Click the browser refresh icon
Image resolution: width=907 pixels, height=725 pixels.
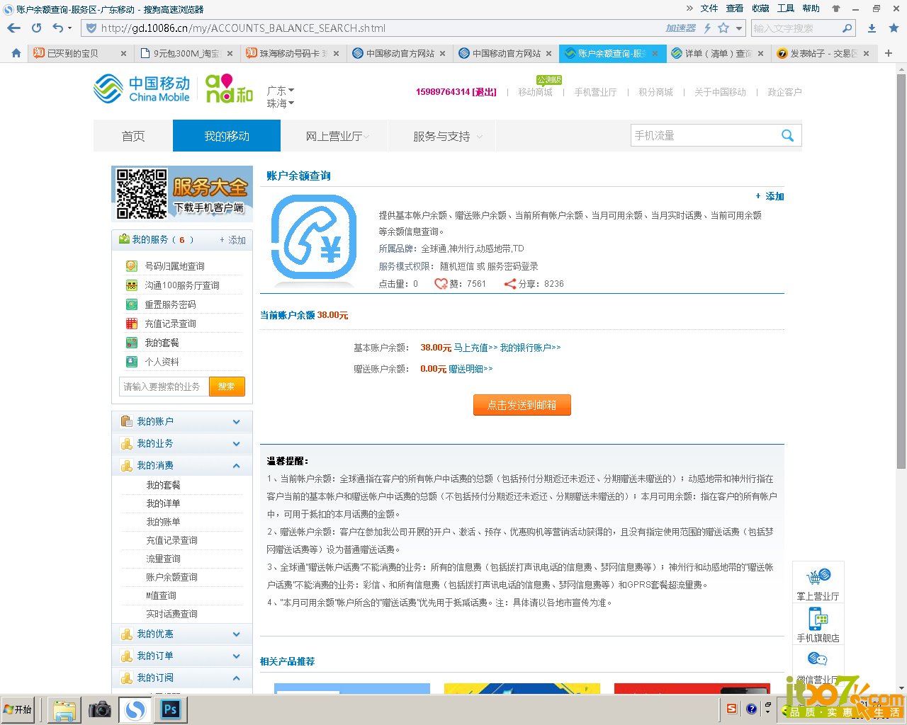pyautogui.click(x=37, y=28)
